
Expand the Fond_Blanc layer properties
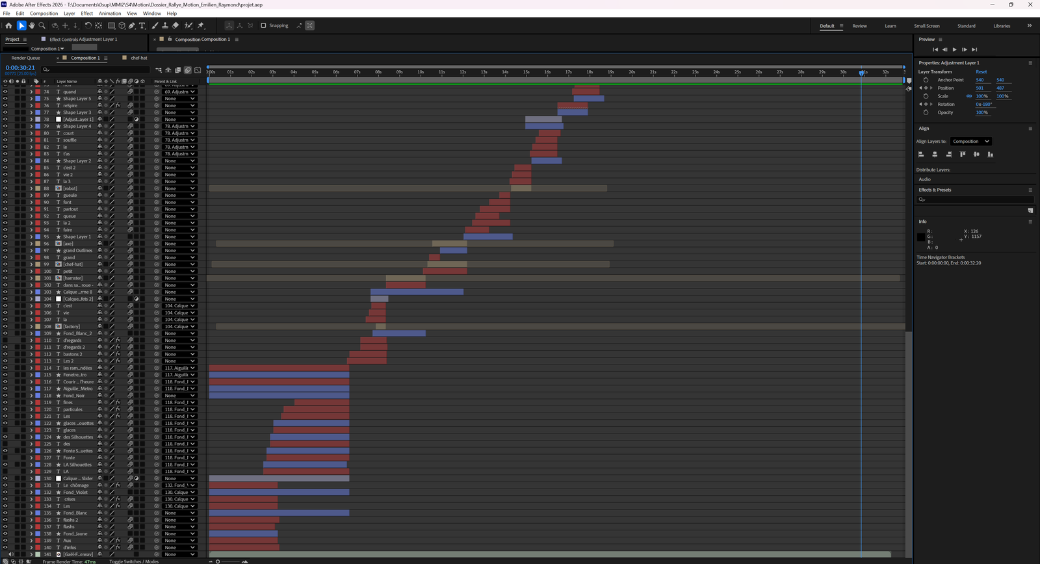click(x=31, y=513)
